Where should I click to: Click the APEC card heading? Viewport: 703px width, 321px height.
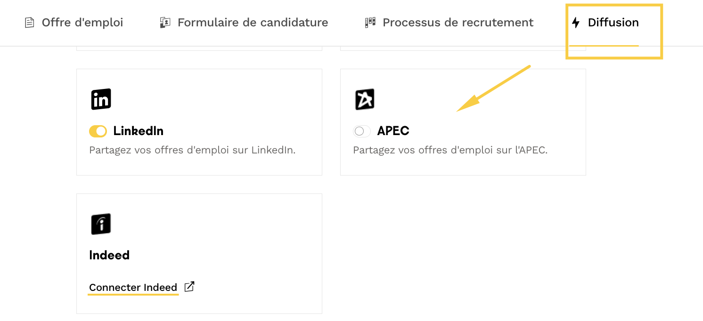[393, 131]
